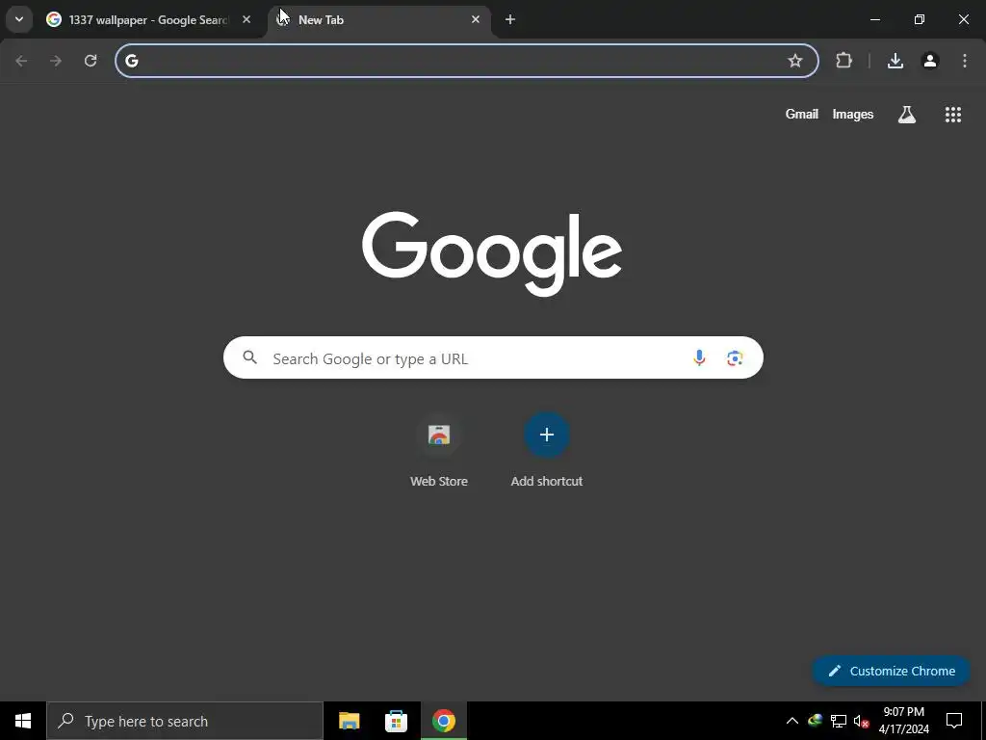Open the tab search dropdown arrow
986x740 pixels.
pos(19,19)
